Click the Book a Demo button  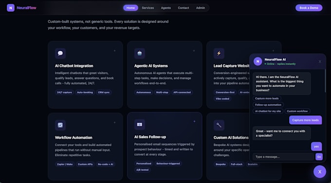309,8
